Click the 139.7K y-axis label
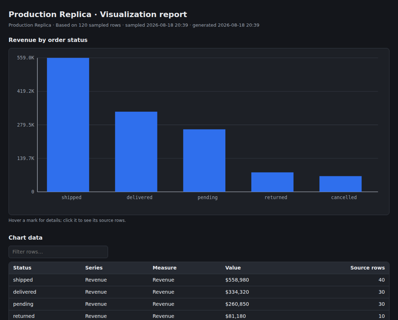 click(26, 158)
